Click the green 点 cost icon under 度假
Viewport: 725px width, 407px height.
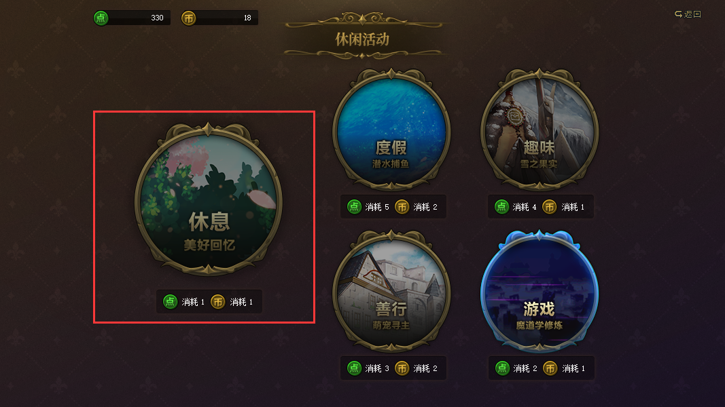click(x=354, y=207)
